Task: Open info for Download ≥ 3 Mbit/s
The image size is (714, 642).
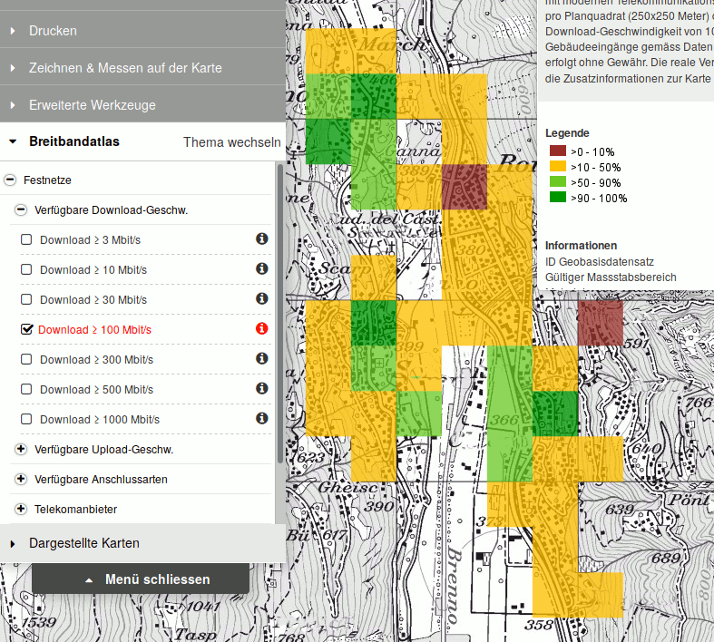Action: pos(261,239)
